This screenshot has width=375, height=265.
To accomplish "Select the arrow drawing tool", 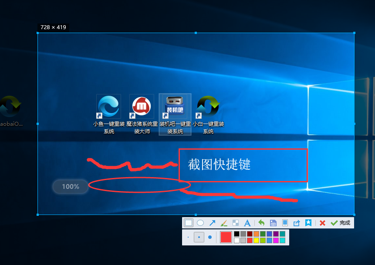I will pyautogui.click(x=212, y=223).
